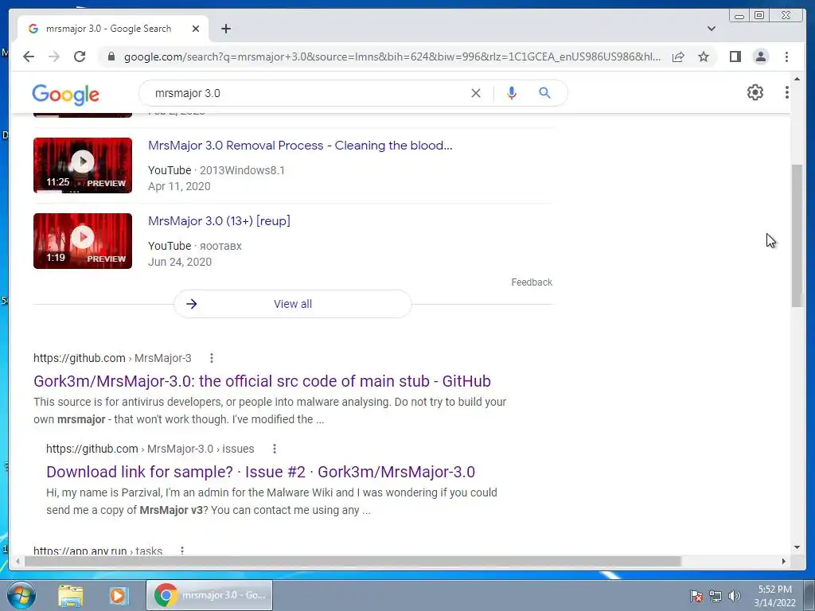Click https://github.com › MrsMajor-3.0 › issues breadcrumb
The height and width of the screenshot is (611, 815).
coord(150,449)
